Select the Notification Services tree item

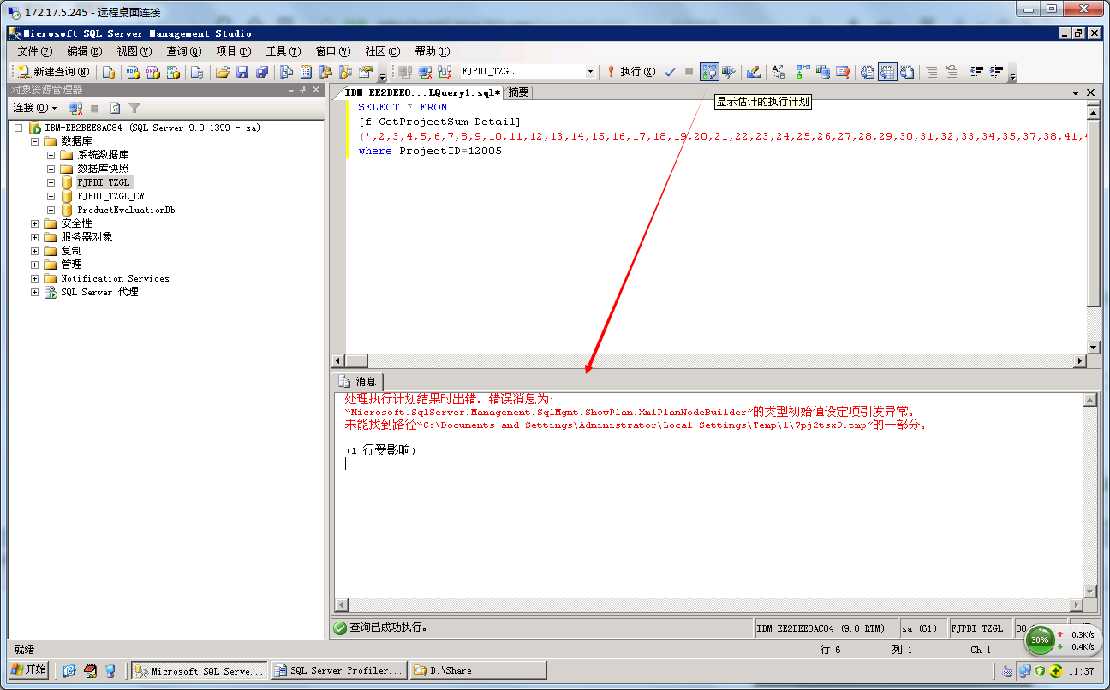tap(115, 278)
